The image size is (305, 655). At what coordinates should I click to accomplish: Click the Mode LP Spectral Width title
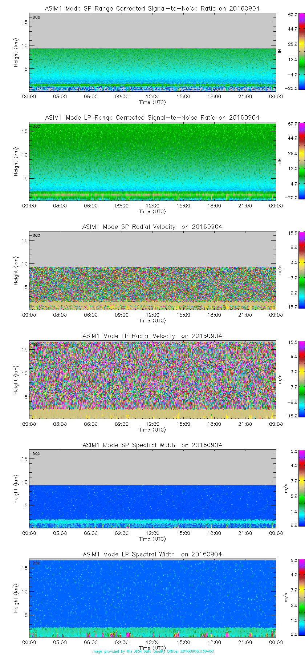click(152, 554)
